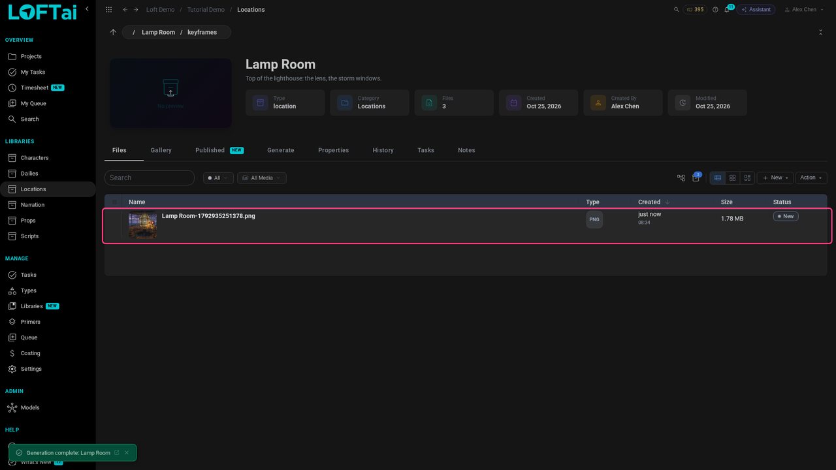The width and height of the screenshot is (836, 470).
Task: Open the Alex Chen account menu
Action: click(803, 10)
